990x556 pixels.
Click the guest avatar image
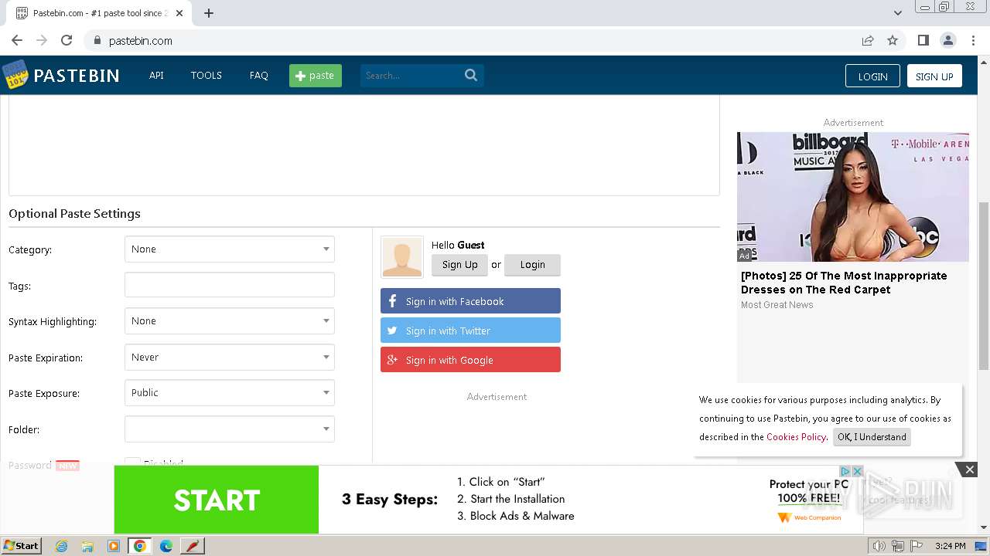[x=402, y=257]
